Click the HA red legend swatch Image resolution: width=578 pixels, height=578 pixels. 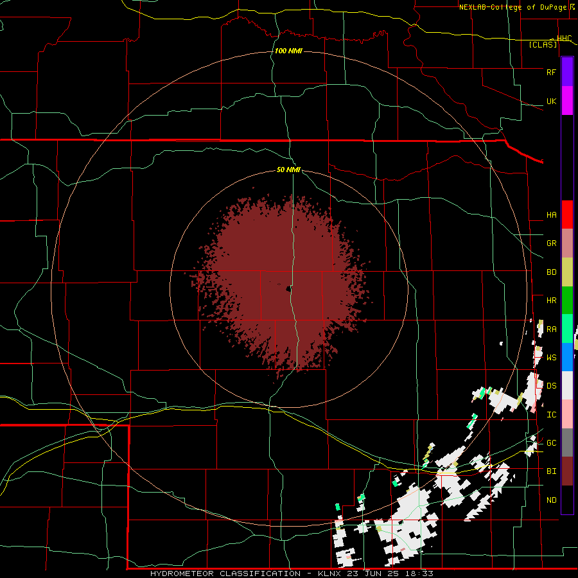point(567,215)
